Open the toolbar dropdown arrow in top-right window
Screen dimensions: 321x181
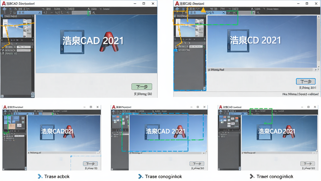(x=253, y=13)
